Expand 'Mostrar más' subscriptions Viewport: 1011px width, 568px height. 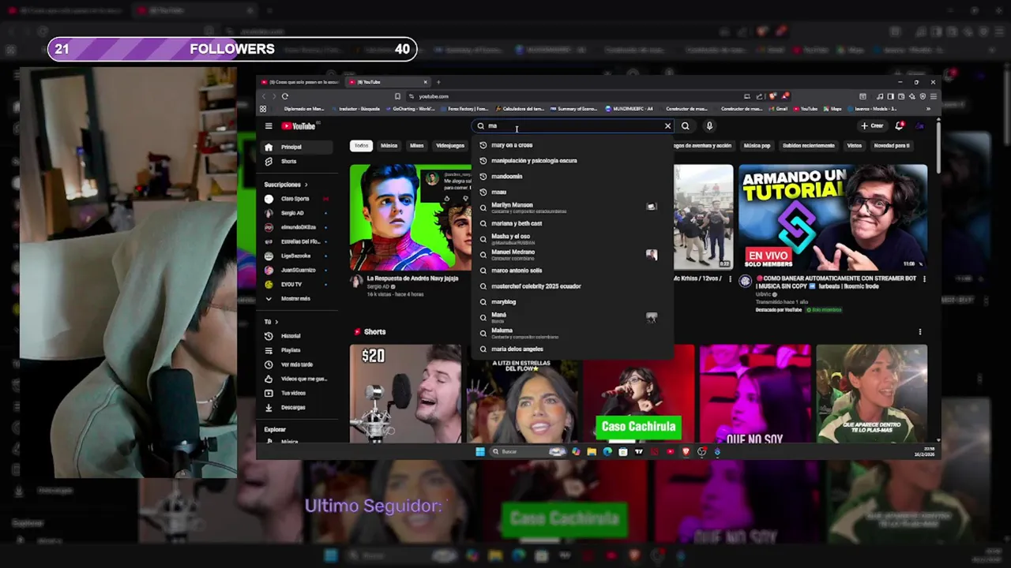click(x=295, y=299)
